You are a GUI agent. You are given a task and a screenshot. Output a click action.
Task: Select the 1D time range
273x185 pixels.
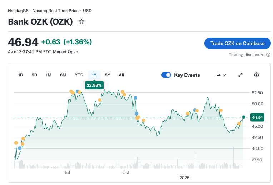click(21, 75)
